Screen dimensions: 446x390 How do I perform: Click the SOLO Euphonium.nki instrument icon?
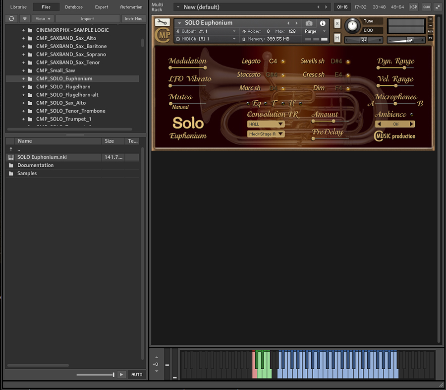[11, 157]
